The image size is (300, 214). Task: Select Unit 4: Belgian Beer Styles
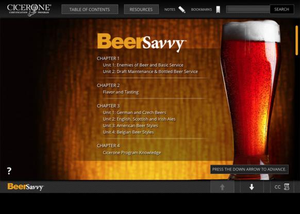128,132
